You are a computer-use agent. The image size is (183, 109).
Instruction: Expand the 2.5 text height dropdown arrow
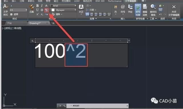[26, 10]
